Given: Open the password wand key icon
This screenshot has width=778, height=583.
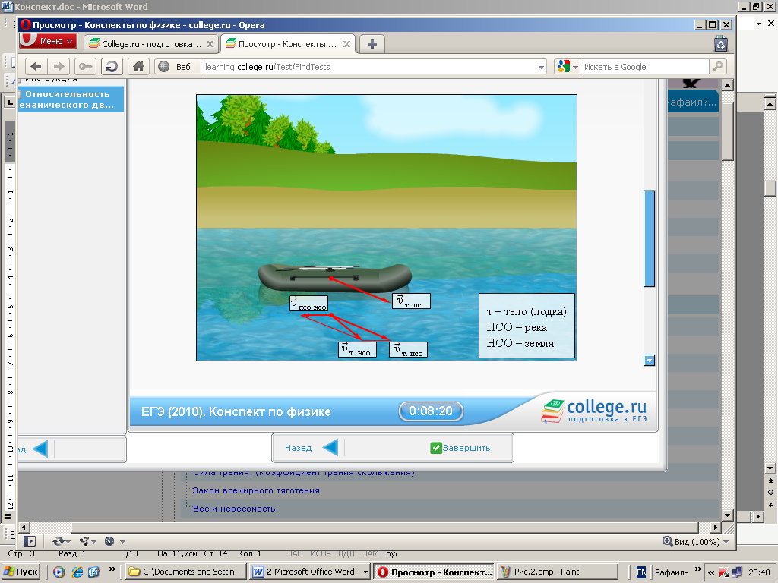Looking at the screenshot, I should 85,67.
